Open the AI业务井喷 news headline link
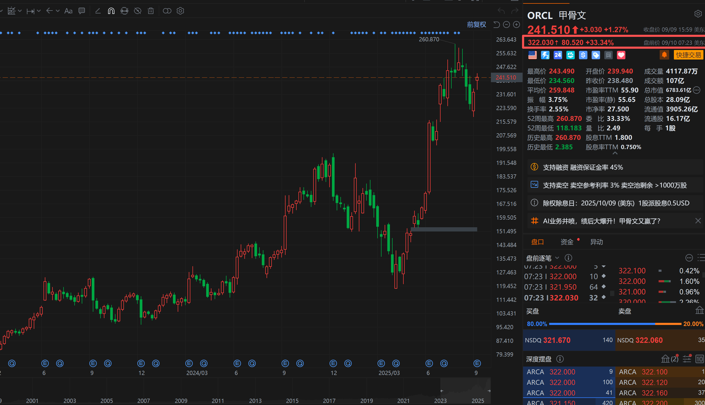 (x=601, y=221)
